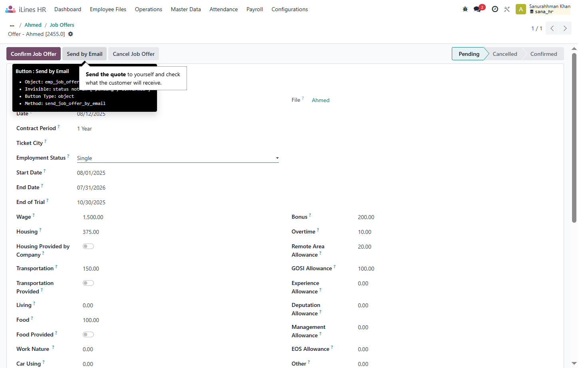578x368 pixels.
Task: Open Employee Files menu
Action: [x=108, y=9]
